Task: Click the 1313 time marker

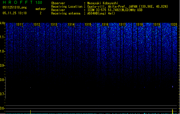Action: point(54,24)
